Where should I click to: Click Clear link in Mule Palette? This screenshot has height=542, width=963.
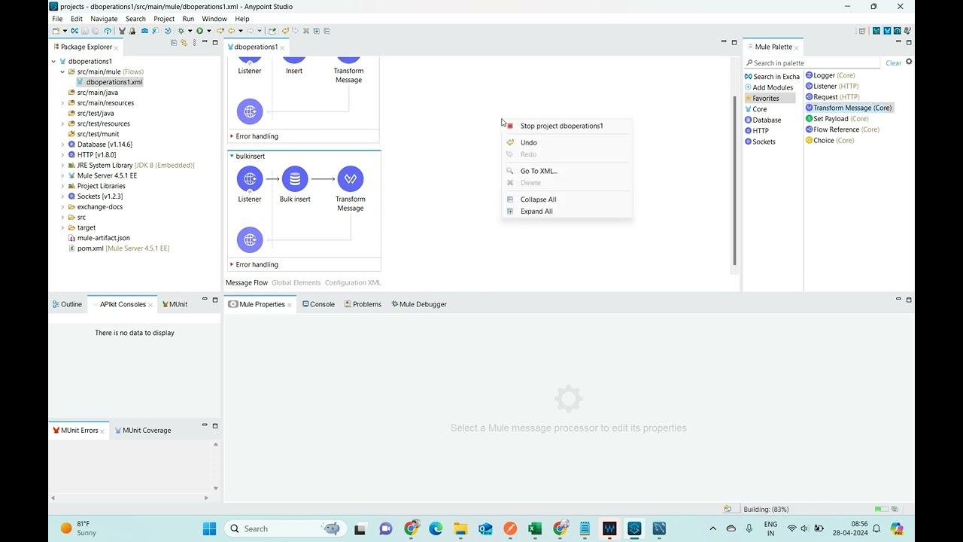point(893,63)
